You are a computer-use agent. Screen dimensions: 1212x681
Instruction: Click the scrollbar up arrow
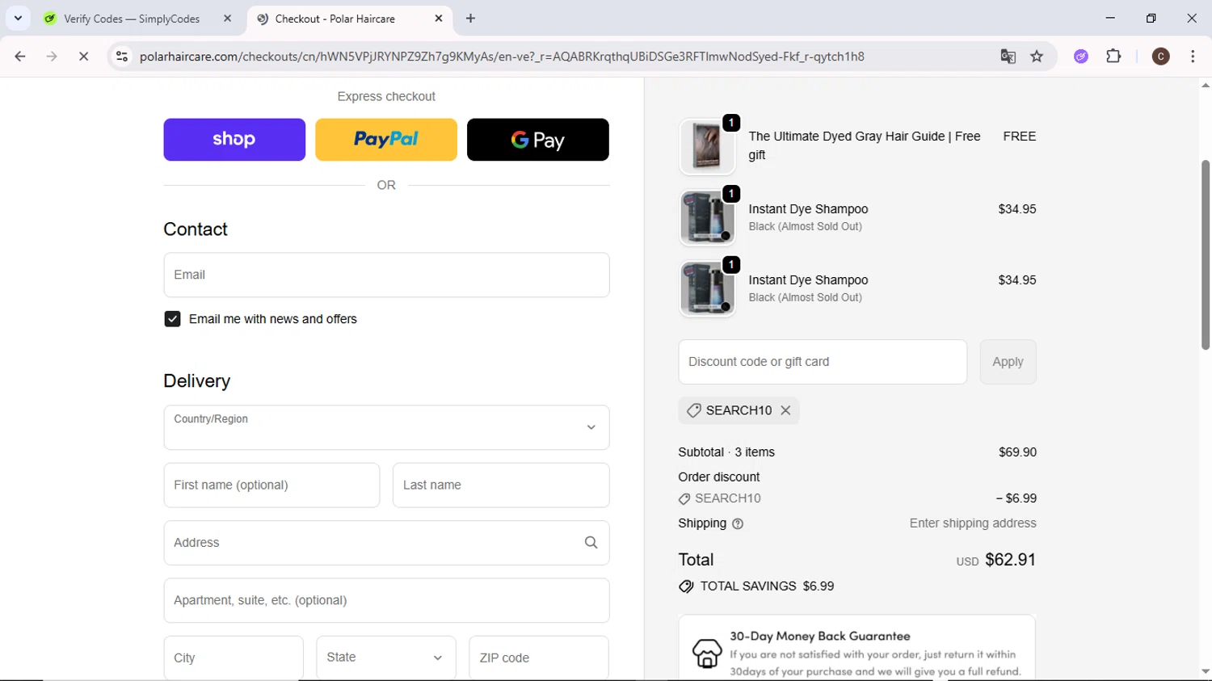[1206, 85]
